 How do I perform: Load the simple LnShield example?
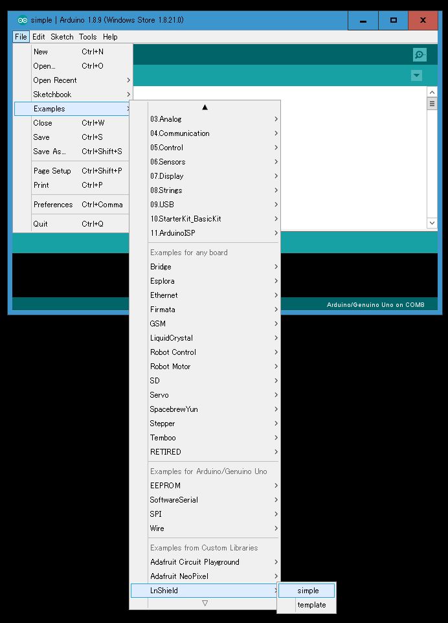pos(307,591)
